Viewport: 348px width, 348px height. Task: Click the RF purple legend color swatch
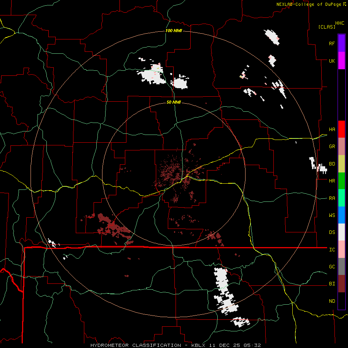[x=341, y=43]
